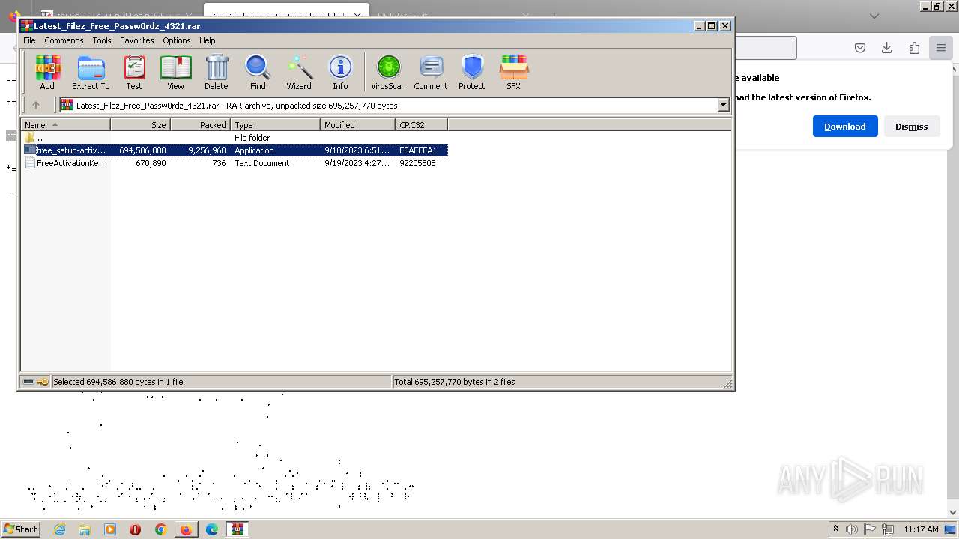Click the taskbar clock showing 11:17 AM

921,529
